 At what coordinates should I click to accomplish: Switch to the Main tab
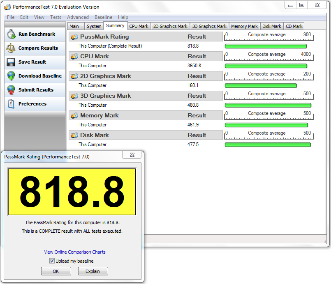tap(76, 26)
